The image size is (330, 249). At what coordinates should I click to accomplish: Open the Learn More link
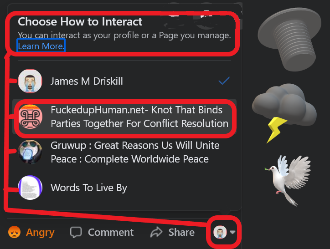click(x=41, y=46)
